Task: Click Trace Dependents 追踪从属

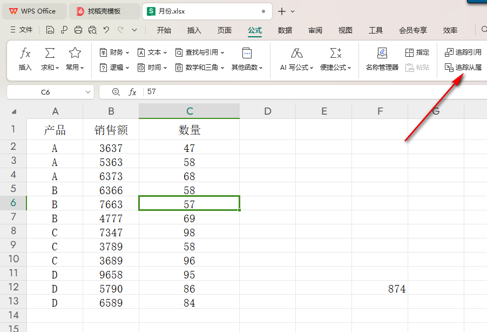Action: (463, 67)
